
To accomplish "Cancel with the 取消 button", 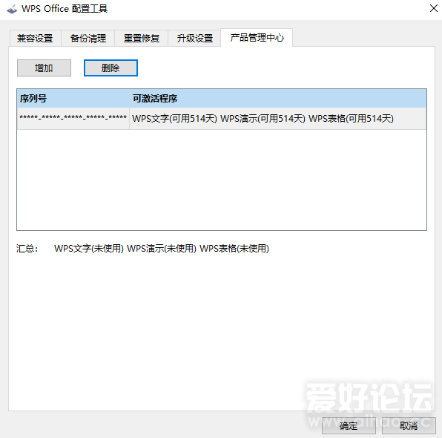I will 409,425.
